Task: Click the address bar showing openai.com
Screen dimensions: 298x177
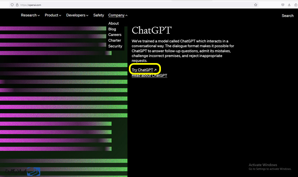Action: click(x=133, y=5)
